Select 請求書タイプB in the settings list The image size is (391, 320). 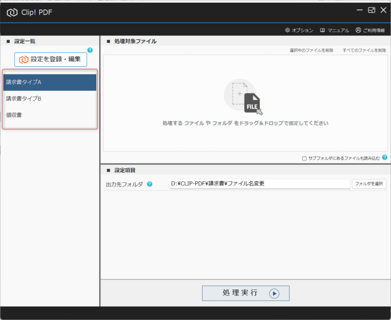click(x=49, y=98)
